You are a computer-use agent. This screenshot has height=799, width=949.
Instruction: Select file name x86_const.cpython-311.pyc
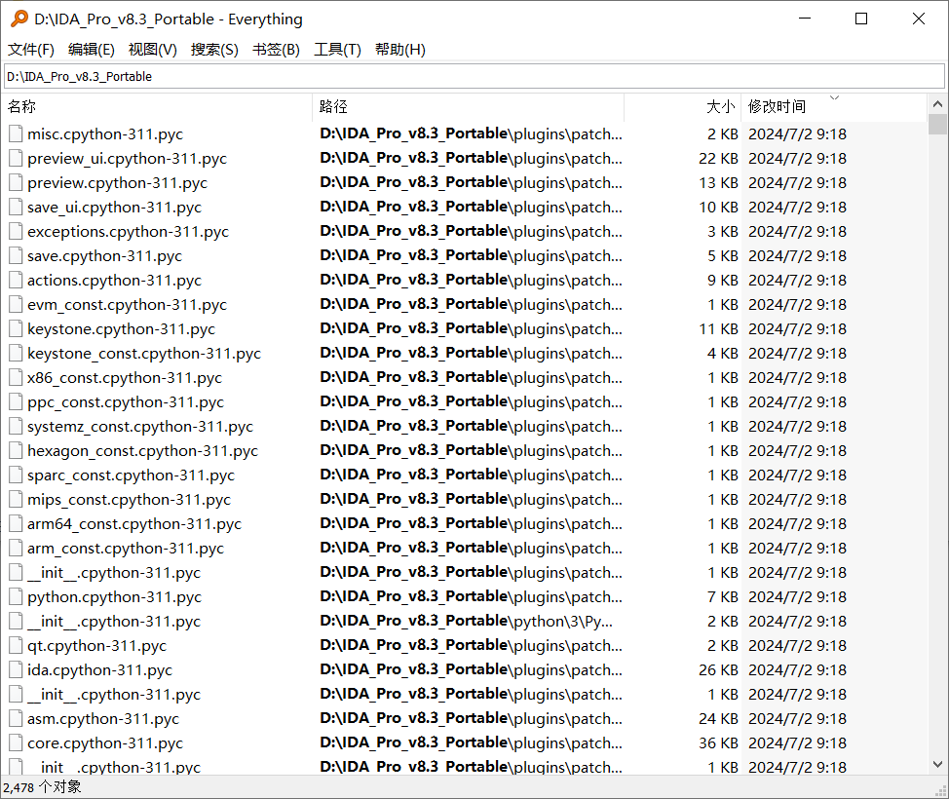point(125,377)
